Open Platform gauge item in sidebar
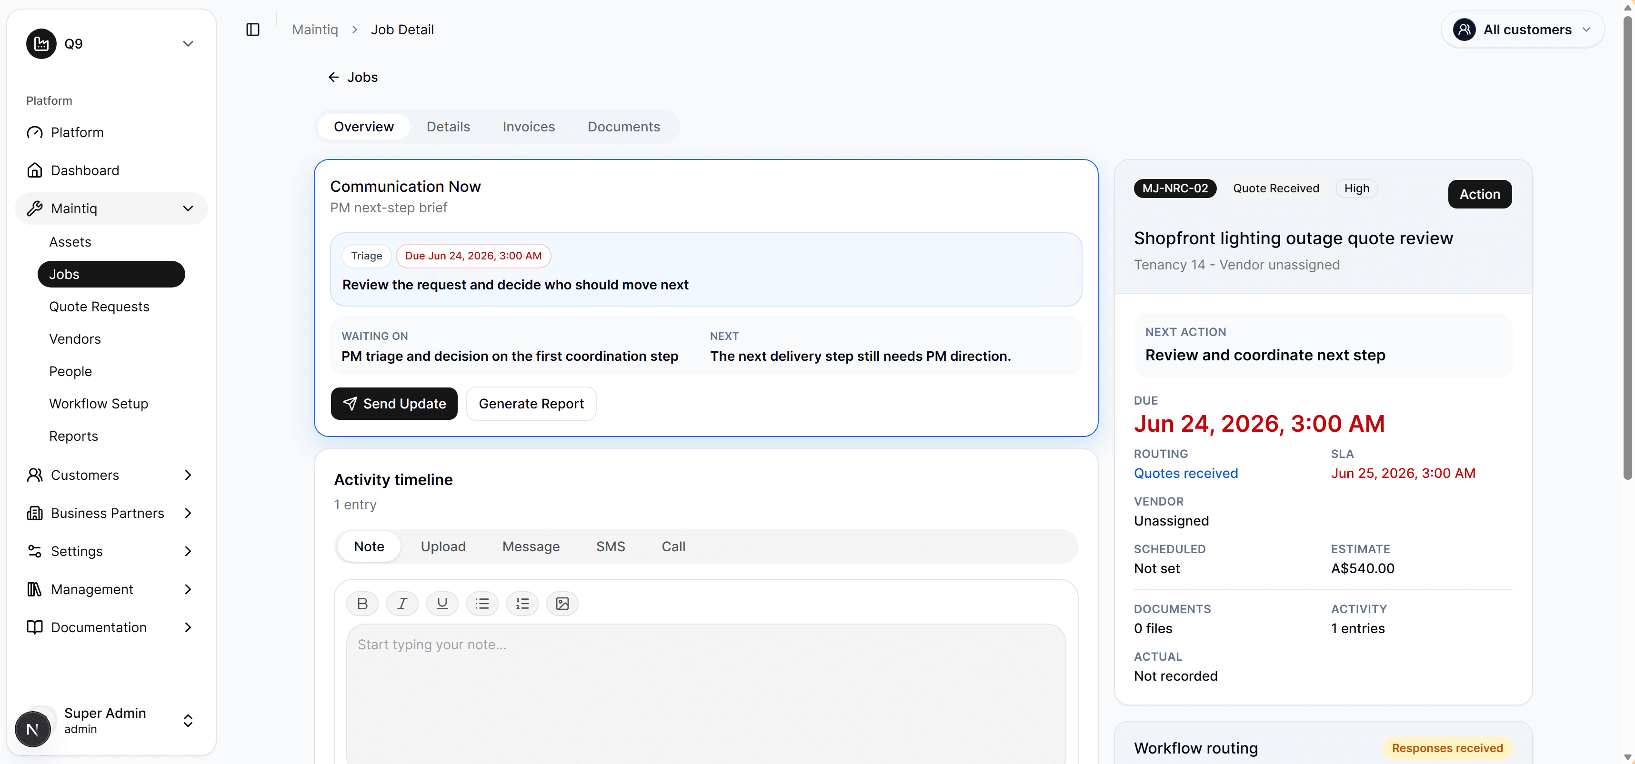This screenshot has width=1635, height=764. click(x=111, y=133)
